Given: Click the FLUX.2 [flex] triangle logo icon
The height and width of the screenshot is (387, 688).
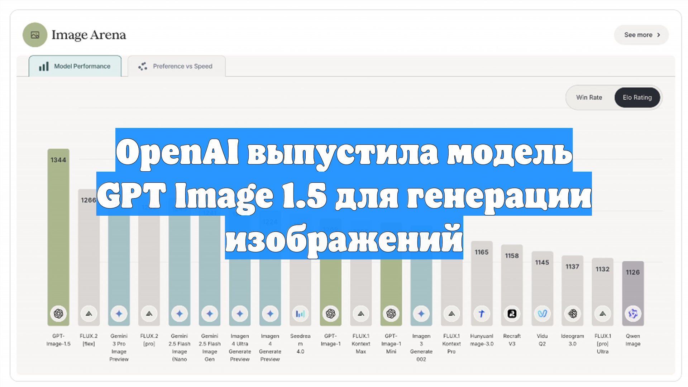Looking at the screenshot, I should (89, 314).
